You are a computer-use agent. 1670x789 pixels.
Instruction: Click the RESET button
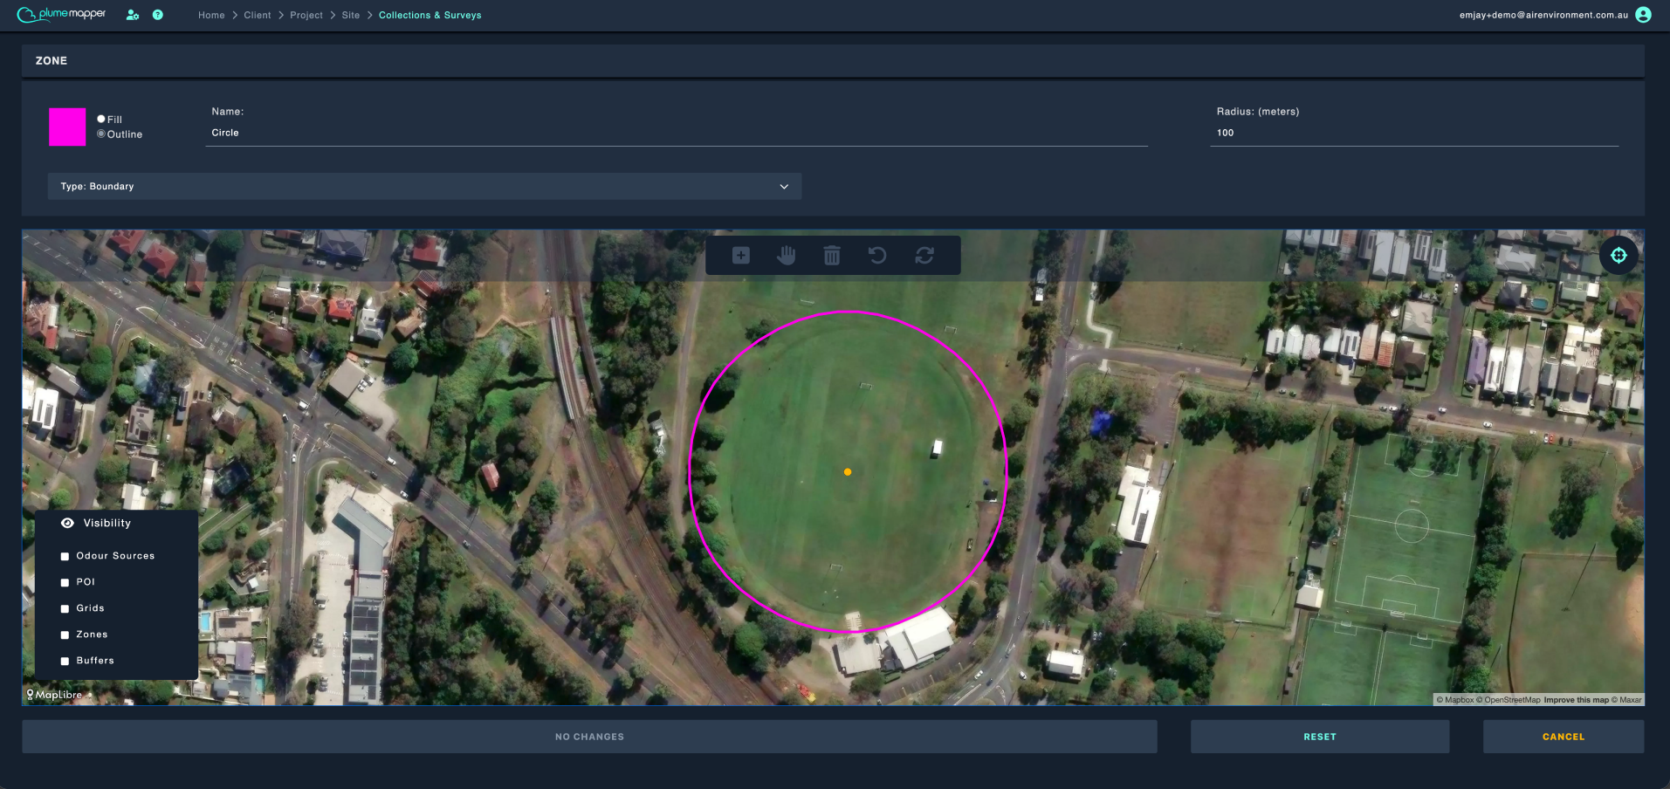(1320, 737)
